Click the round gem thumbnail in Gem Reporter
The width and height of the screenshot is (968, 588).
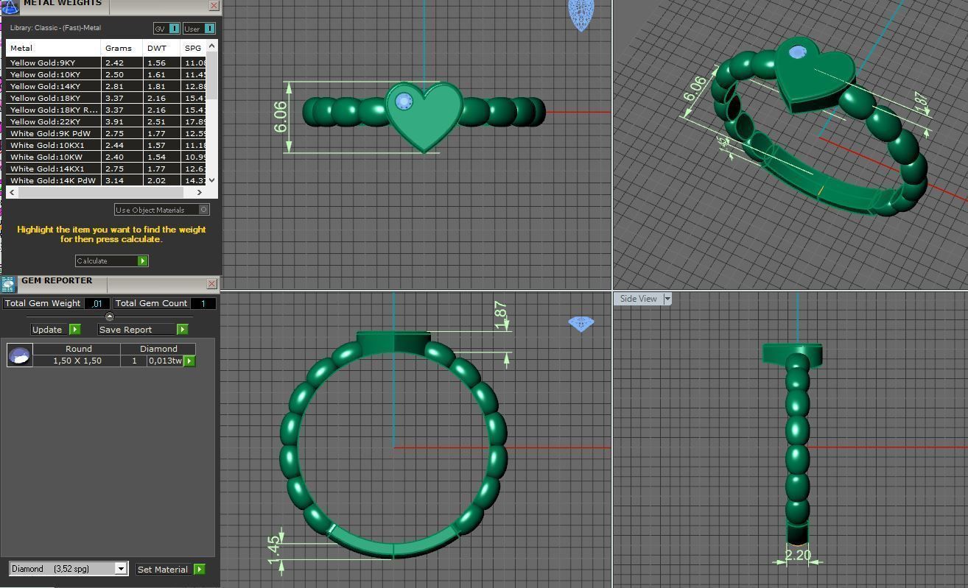coord(19,355)
